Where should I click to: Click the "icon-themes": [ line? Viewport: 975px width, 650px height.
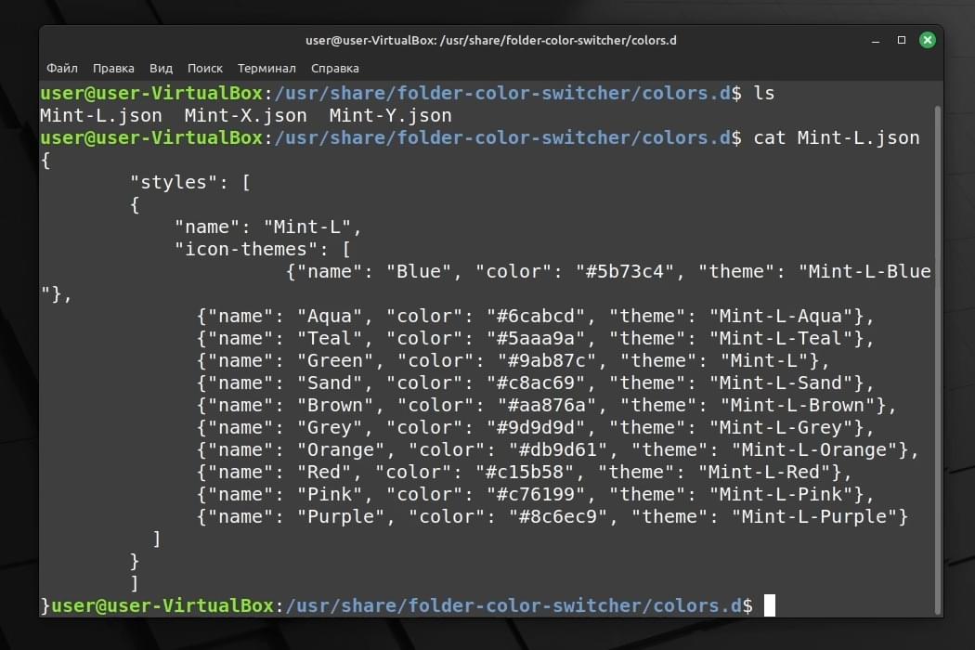[262, 250]
